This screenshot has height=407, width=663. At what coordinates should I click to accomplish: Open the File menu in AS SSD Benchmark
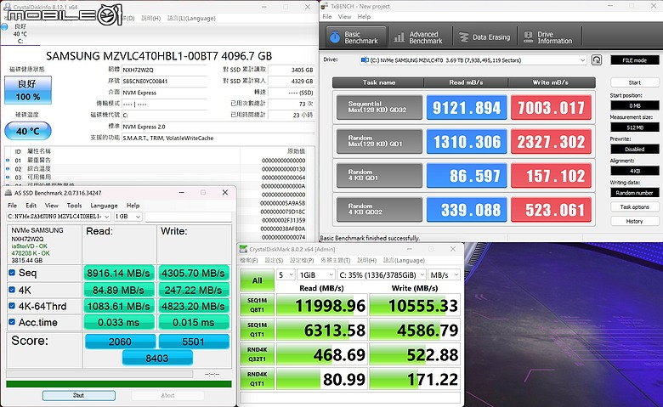tap(12, 206)
